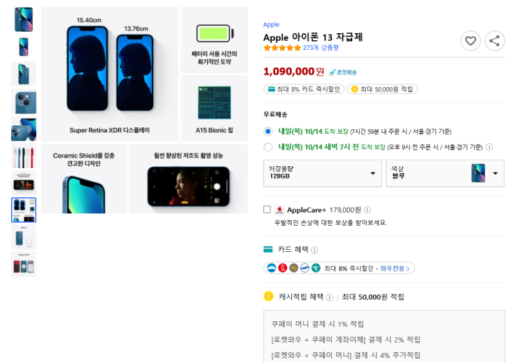The width and height of the screenshot is (513, 362).
Task: Select the first phone thumbnail image
Action: (x=24, y=19)
